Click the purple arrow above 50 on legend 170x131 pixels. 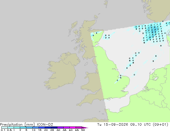(x=85, y=128)
